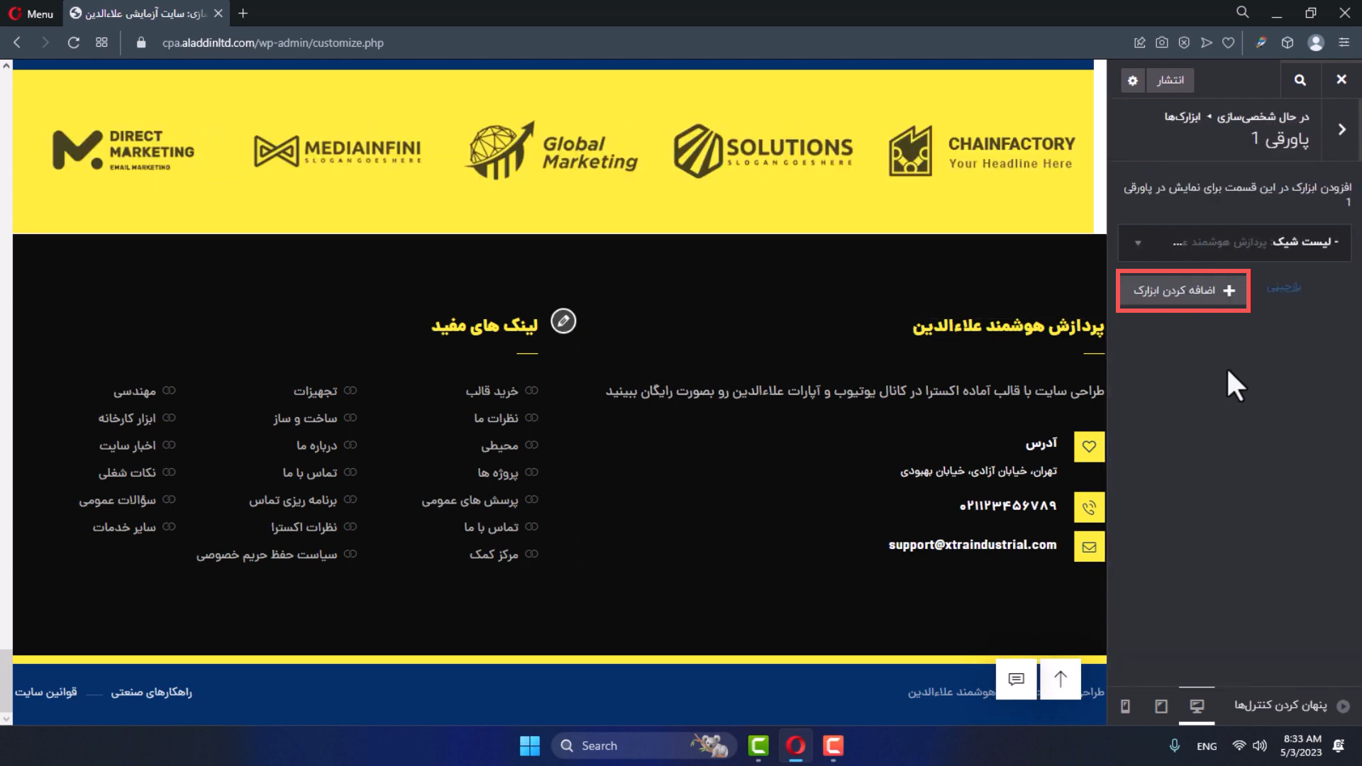Viewport: 1362px width, 766px height.
Task: Click the email envelope icon box
Action: coord(1089,547)
